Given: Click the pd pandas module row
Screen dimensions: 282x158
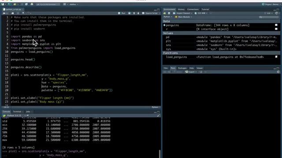Looking at the screenshot, I should click(x=221, y=37).
